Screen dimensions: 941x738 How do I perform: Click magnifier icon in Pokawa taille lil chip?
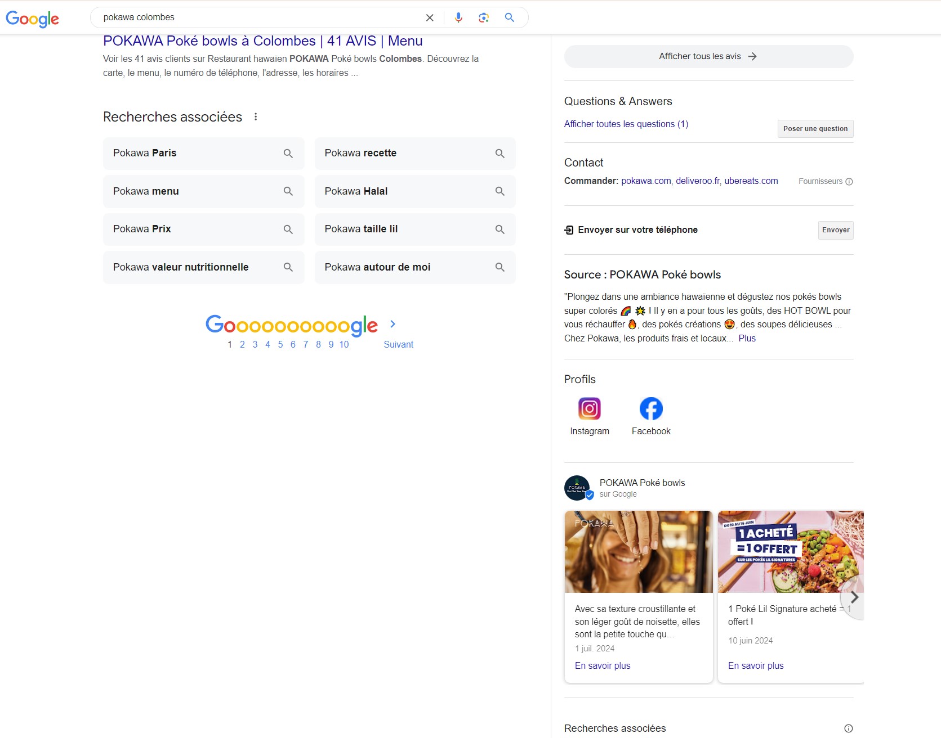tap(500, 229)
